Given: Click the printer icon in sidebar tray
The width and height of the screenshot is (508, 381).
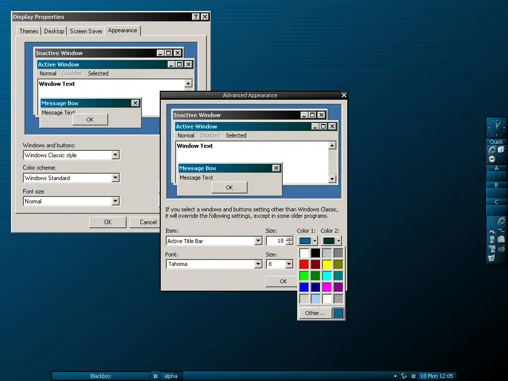Looking at the screenshot, I should [x=501, y=240].
